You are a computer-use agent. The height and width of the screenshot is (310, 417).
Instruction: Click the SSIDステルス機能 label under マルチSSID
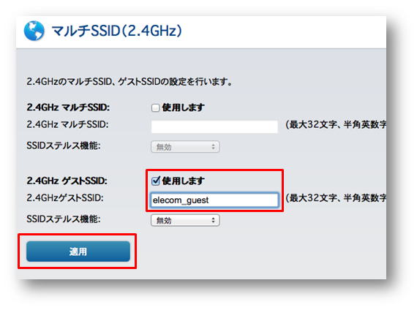point(64,145)
